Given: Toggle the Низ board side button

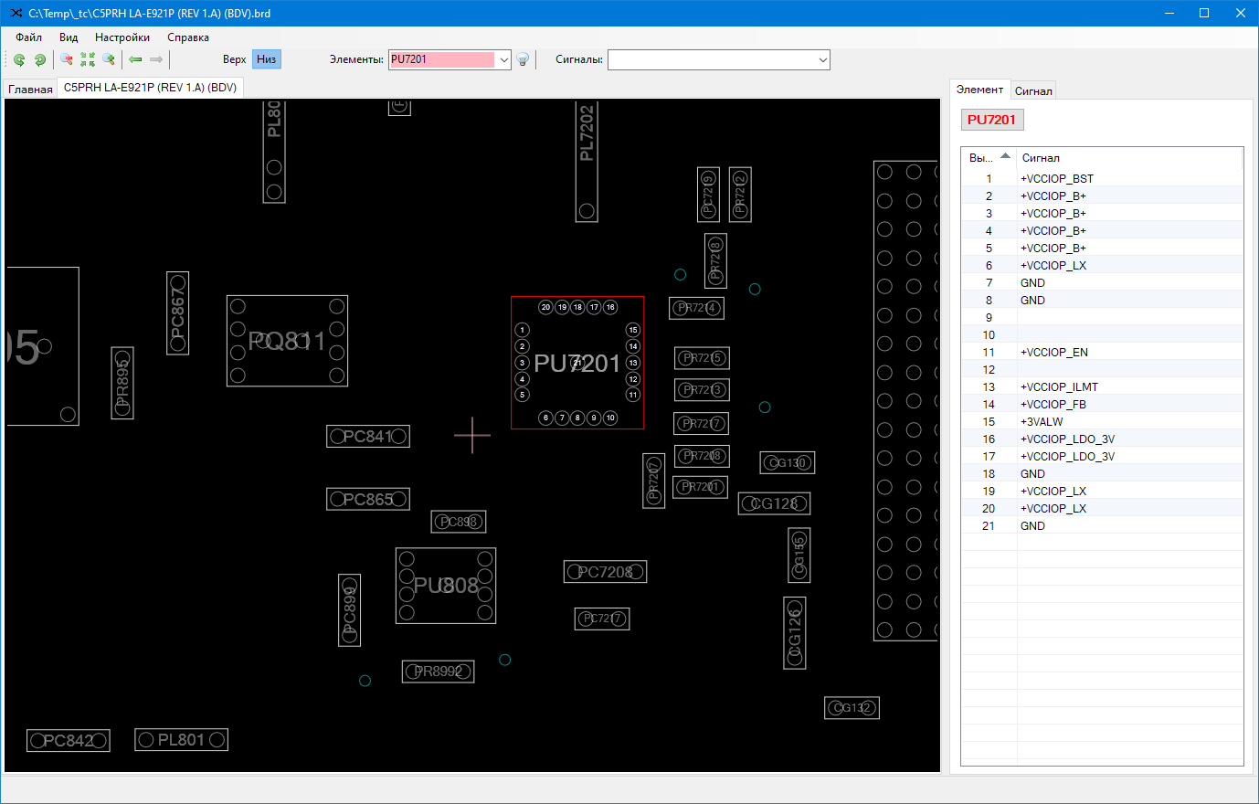Looking at the screenshot, I should 266,59.
